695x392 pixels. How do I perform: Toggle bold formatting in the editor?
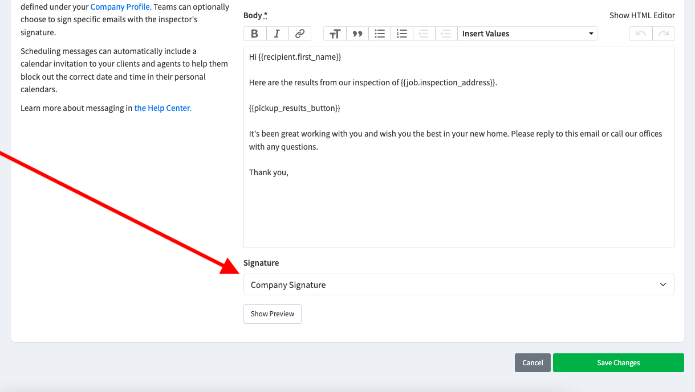[x=254, y=34]
